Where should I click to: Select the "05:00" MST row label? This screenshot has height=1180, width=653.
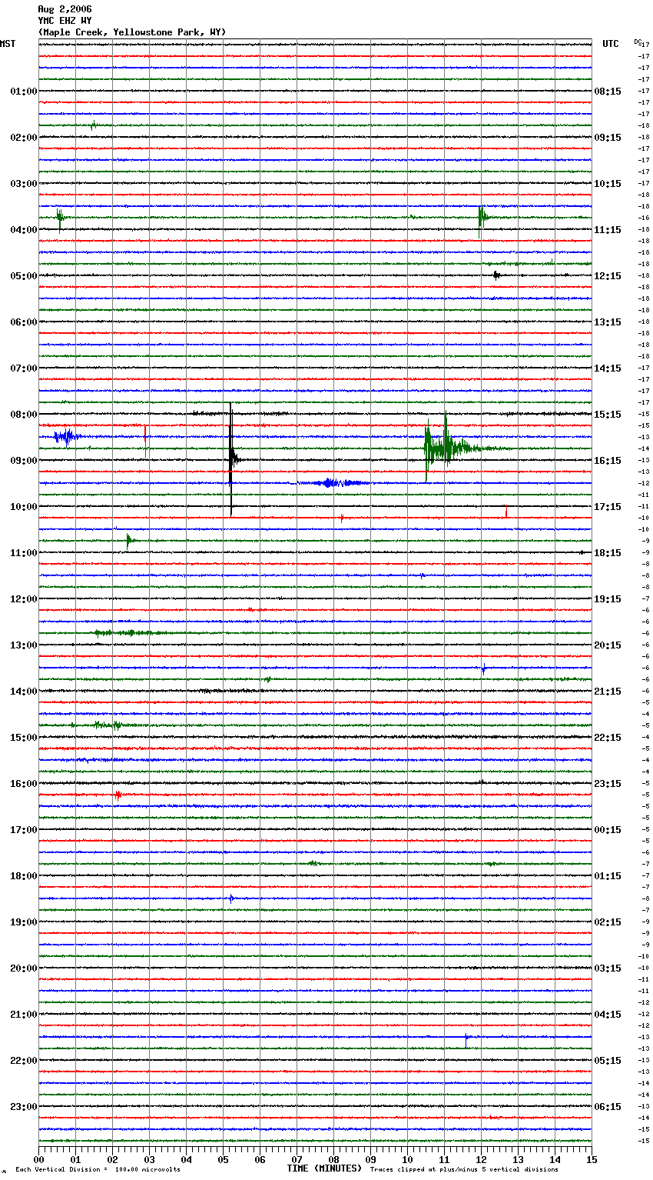[24, 276]
